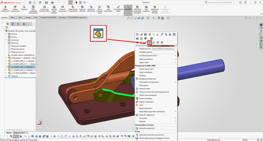Click Zrób migawkę camera tool
Viewport: 263px width, 141px height.
146,9
